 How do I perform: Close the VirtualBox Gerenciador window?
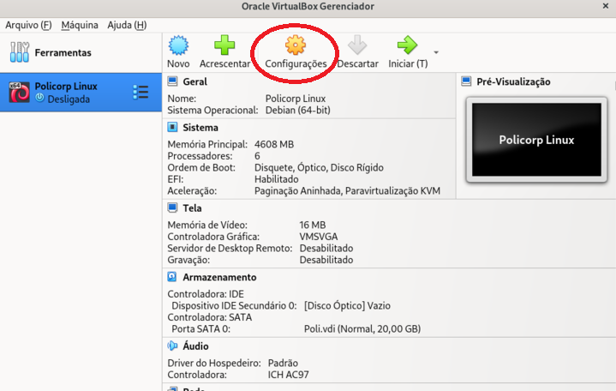click(x=606, y=6)
